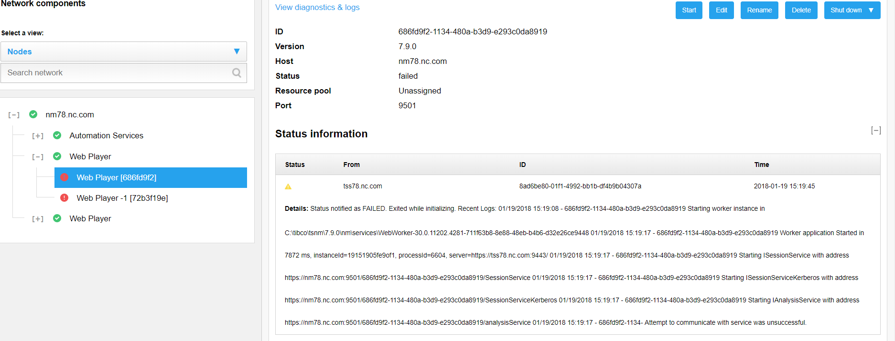The width and height of the screenshot is (895, 341).
Task: Click the Status information heading
Action: pyautogui.click(x=321, y=134)
